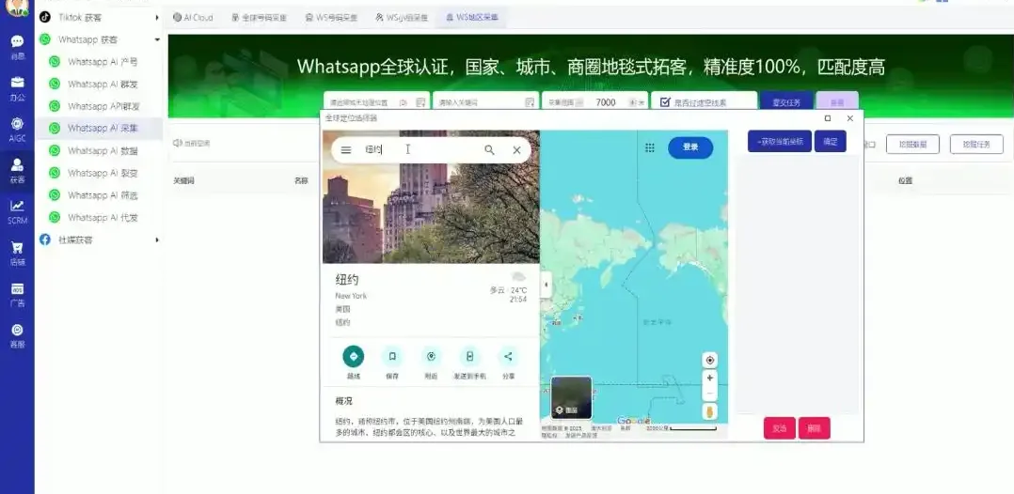
Task: Click the light purple button beside 提交任务
Action: 837,102
